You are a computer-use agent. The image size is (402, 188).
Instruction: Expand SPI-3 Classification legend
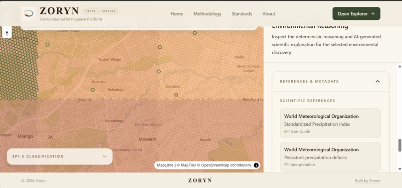(59, 157)
